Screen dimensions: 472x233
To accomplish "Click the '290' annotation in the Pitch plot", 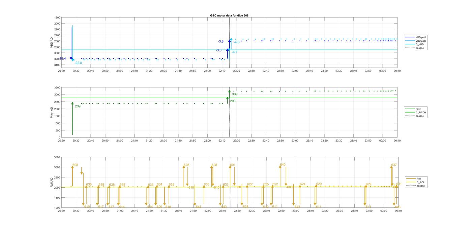I will point(233,101).
